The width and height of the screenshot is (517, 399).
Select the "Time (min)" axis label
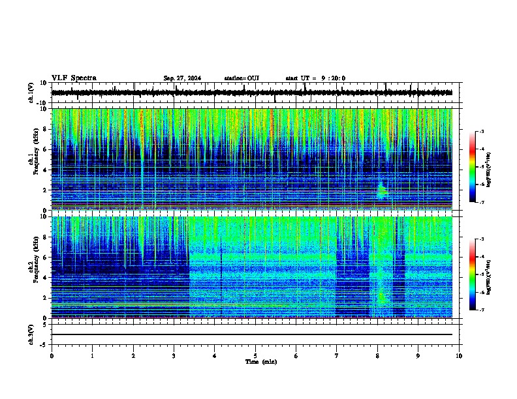261,362
